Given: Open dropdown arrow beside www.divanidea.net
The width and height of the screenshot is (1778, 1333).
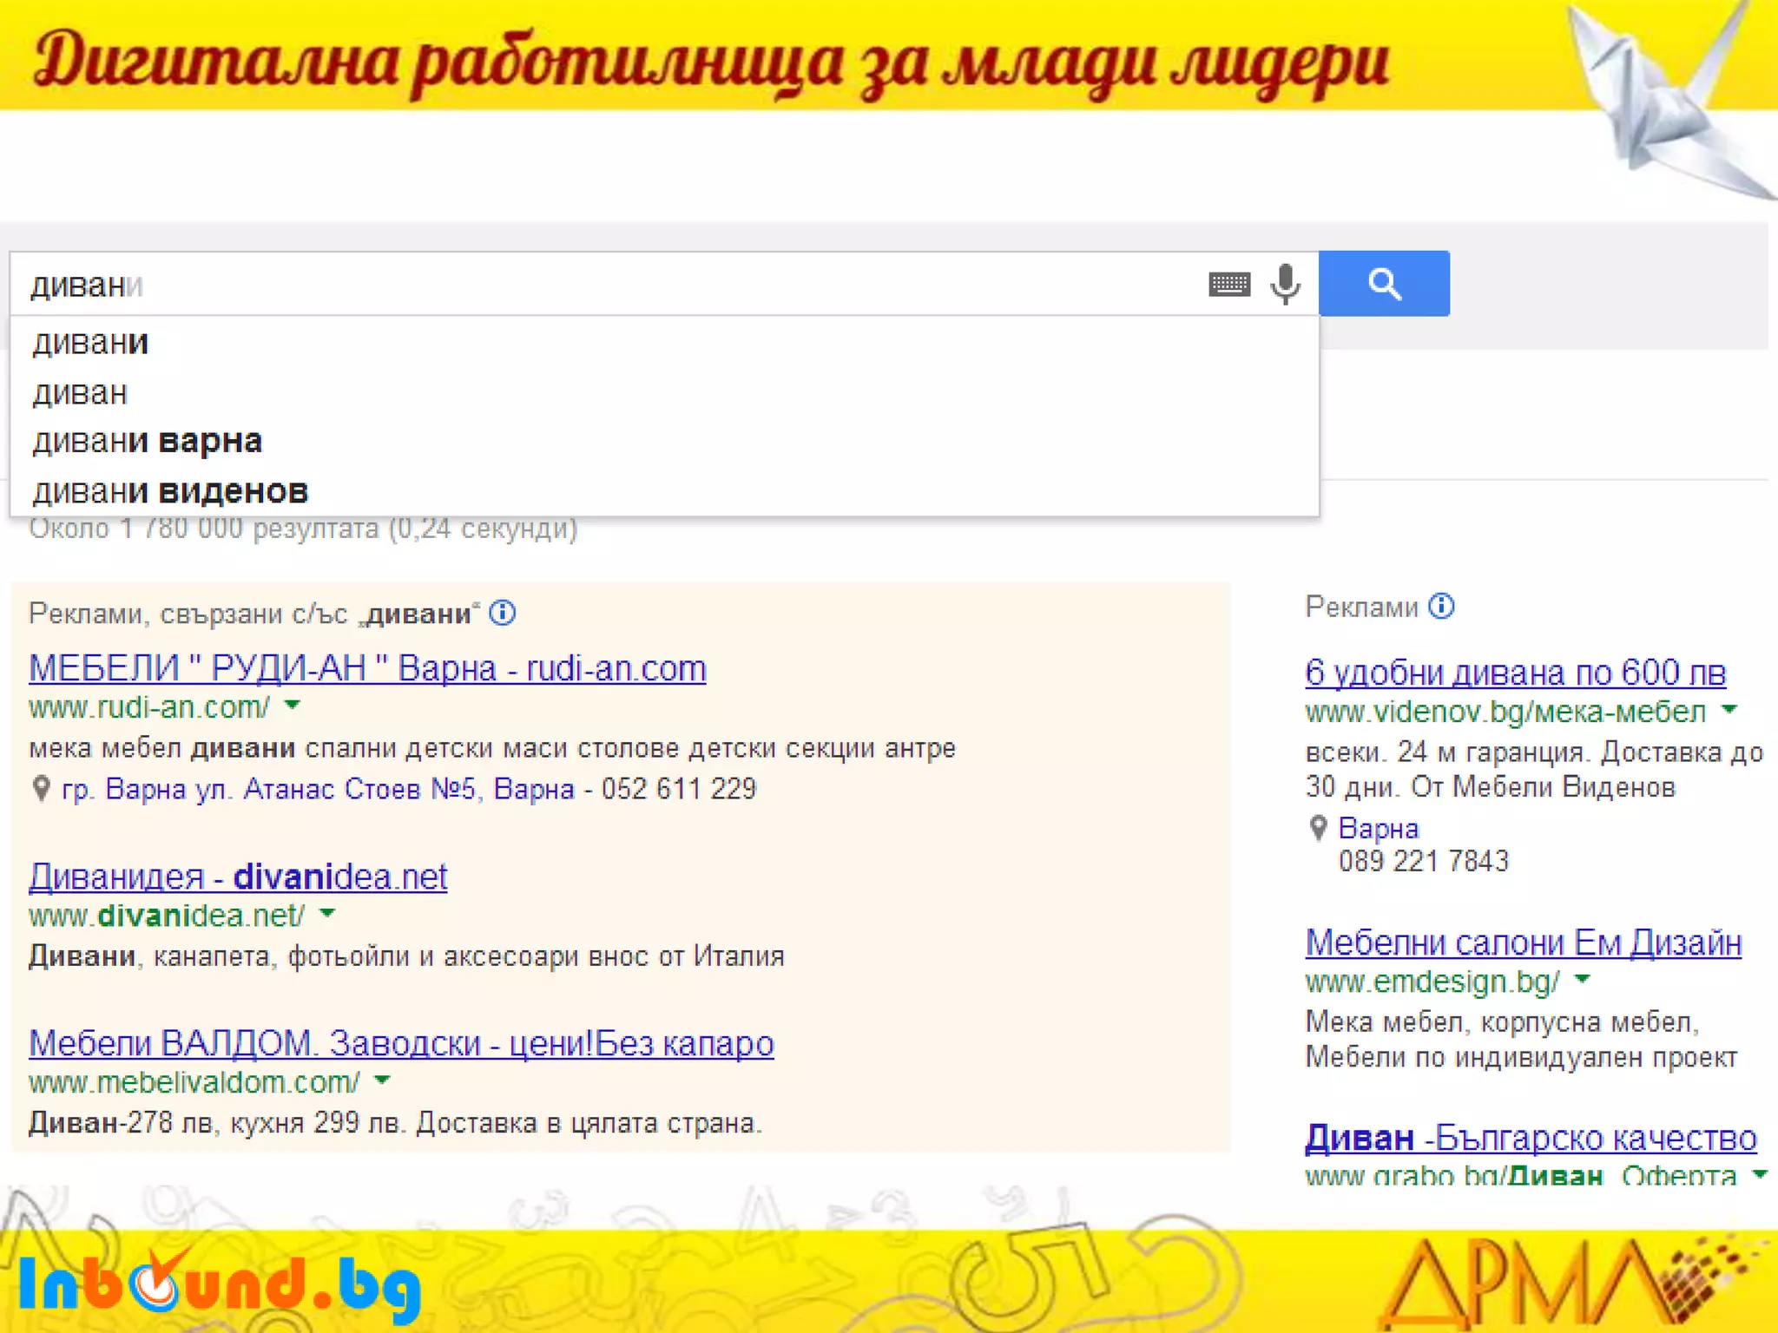Looking at the screenshot, I should click(x=327, y=913).
